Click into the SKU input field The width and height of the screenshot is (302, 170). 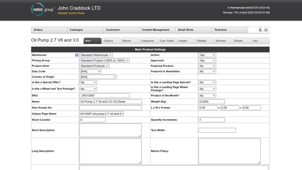(104, 96)
